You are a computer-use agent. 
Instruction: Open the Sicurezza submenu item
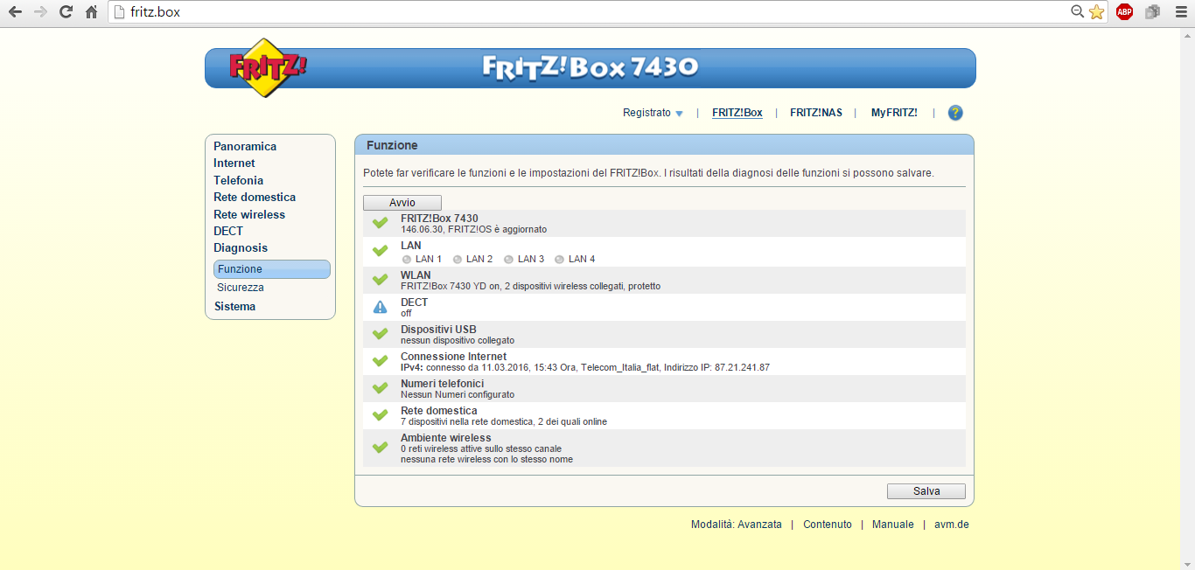[x=241, y=288]
